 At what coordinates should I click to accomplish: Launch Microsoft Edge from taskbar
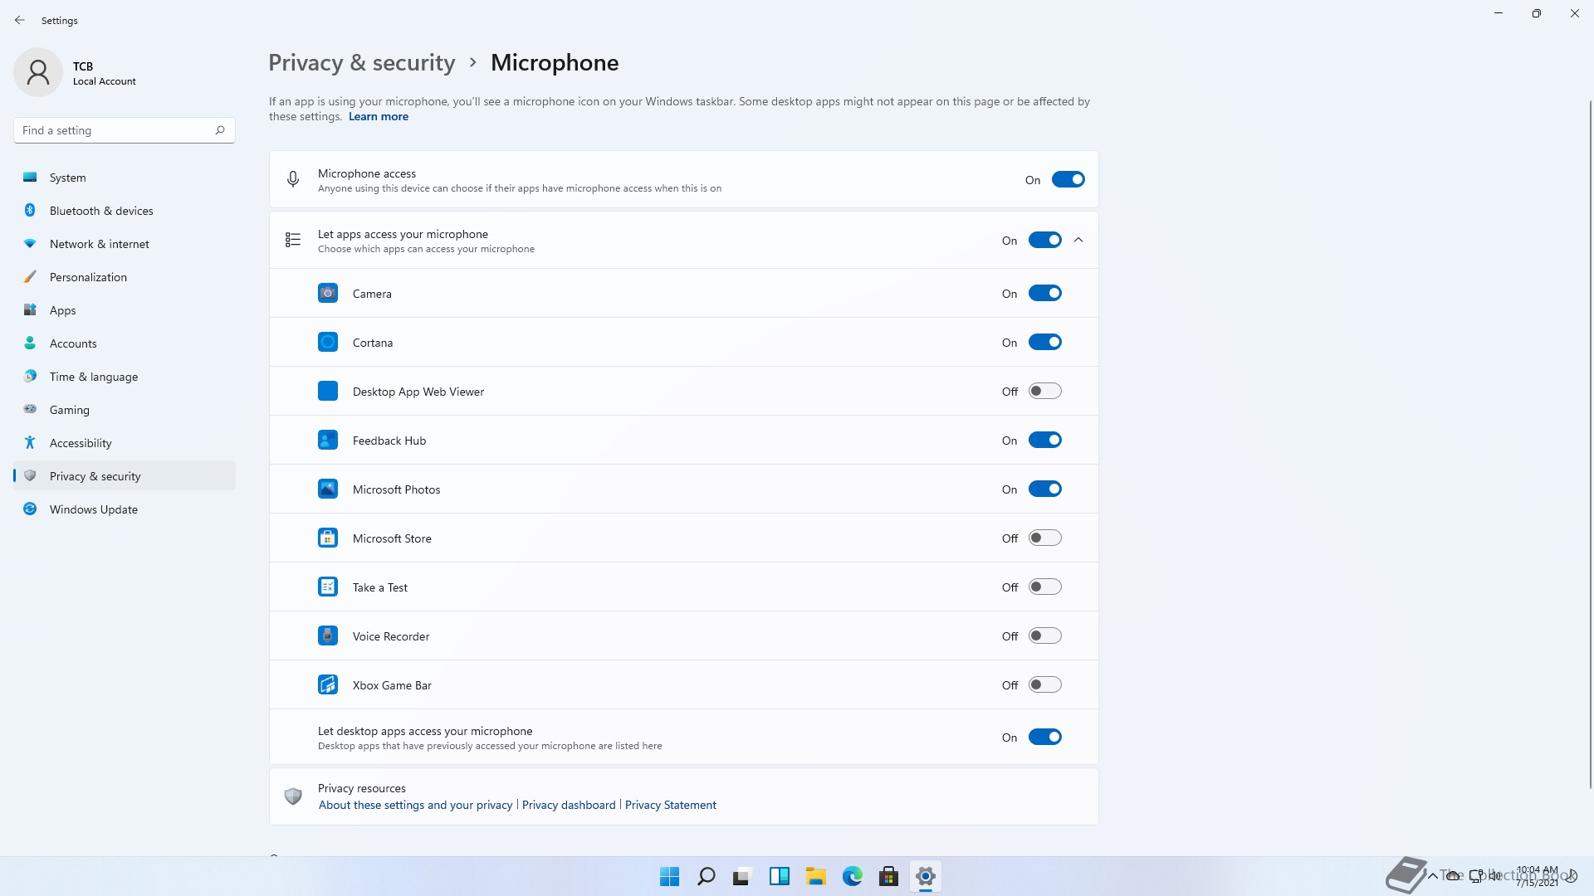coord(852,876)
